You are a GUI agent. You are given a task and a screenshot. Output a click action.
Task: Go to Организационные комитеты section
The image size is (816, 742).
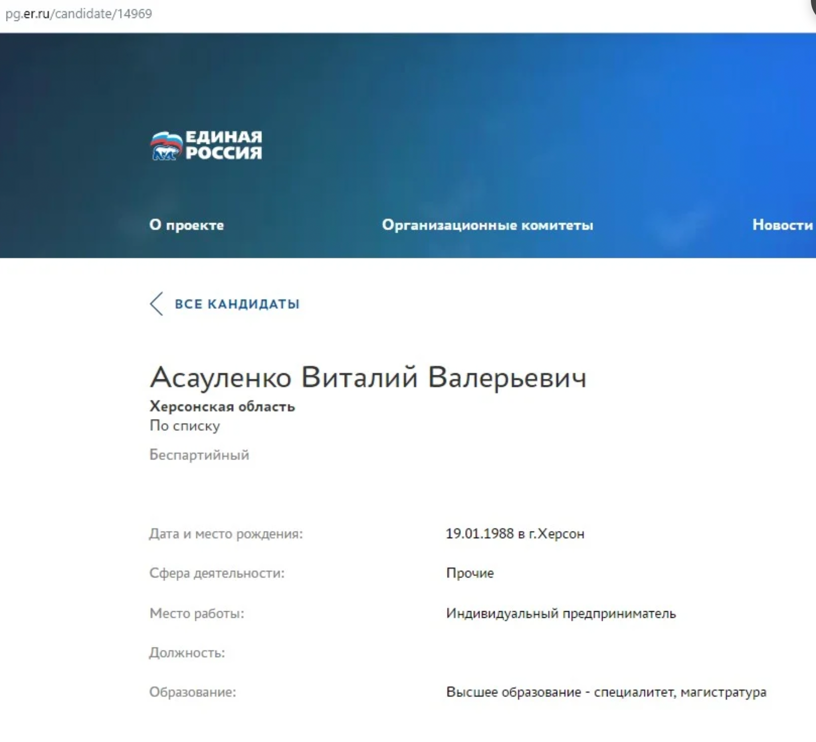[x=487, y=225]
